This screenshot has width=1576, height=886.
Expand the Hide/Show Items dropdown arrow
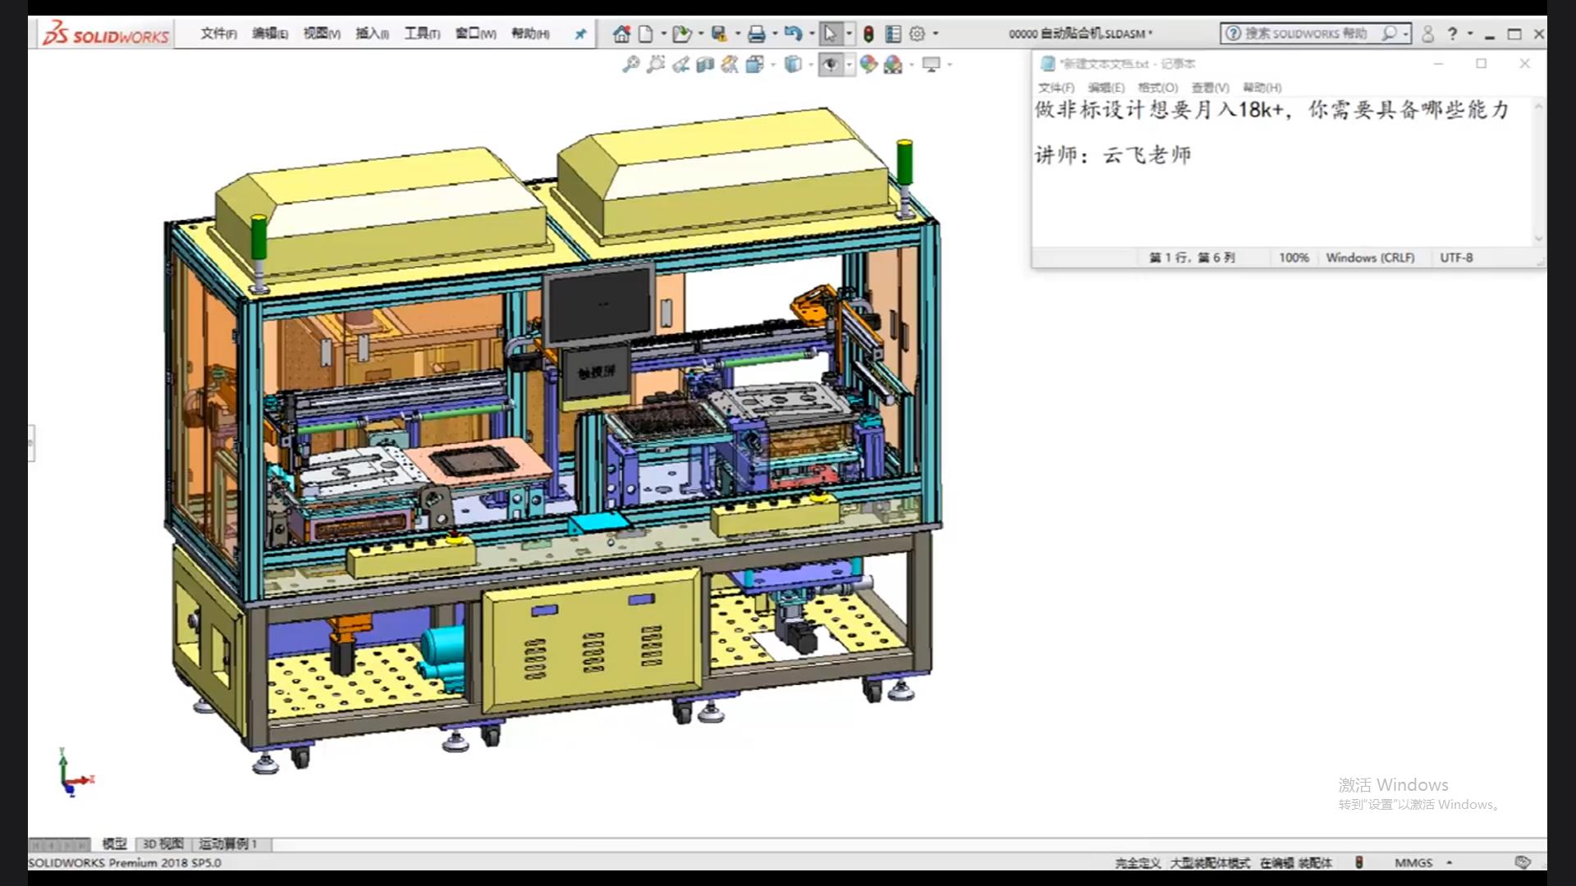pyautogui.click(x=849, y=64)
